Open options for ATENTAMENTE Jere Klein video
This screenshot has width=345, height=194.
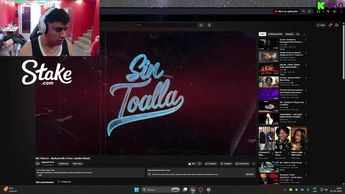click(306, 115)
